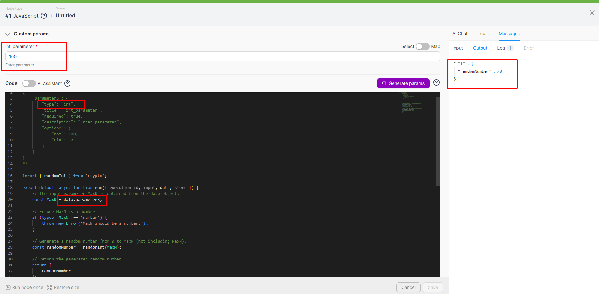Click the code editor vertical scrollbar
The height and width of the screenshot is (294, 599).
[x=438, y=141]
